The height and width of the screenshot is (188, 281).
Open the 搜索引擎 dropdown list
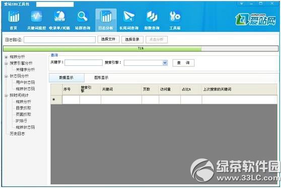(x=165, y=63)
